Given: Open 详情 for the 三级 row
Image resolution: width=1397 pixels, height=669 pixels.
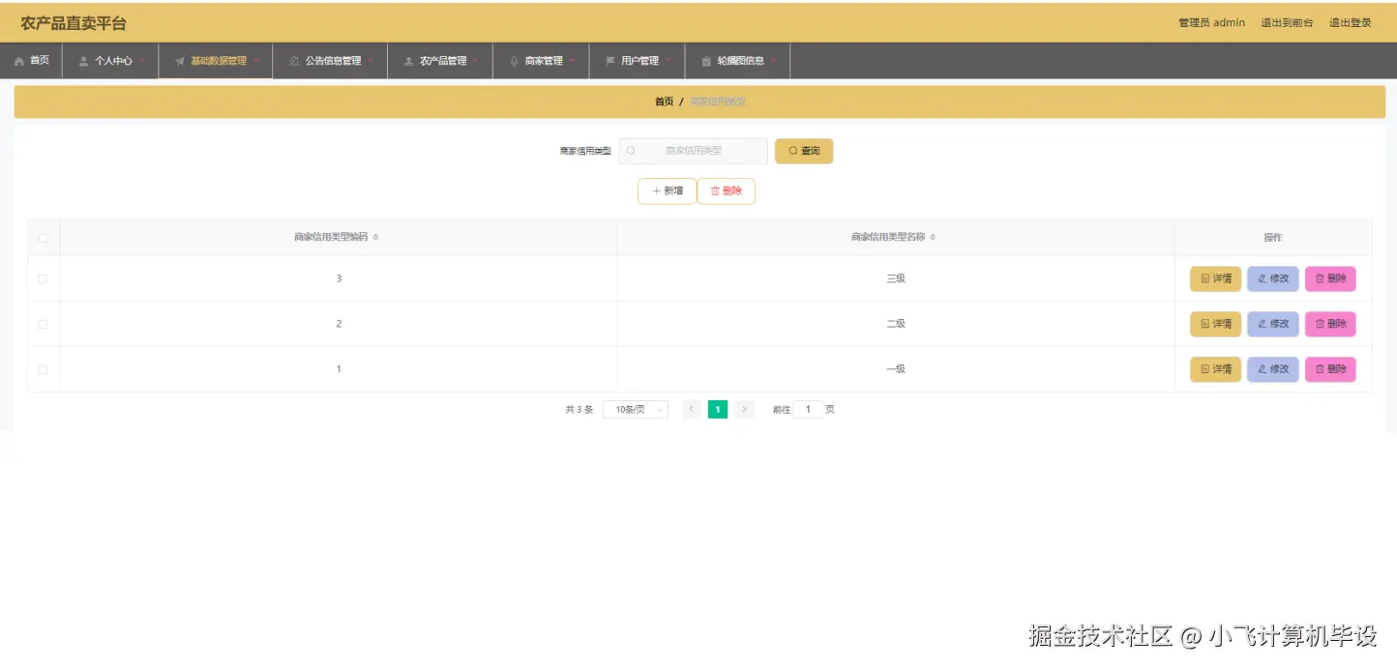Looking at the screenshot, I should tap(1215, 278).
